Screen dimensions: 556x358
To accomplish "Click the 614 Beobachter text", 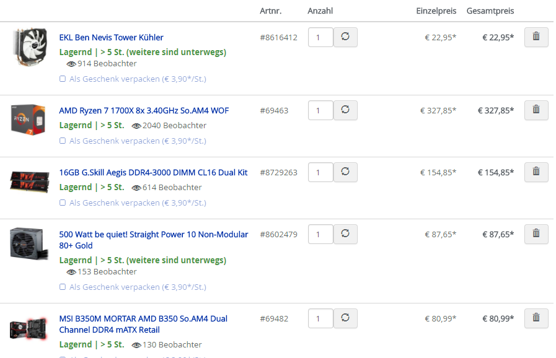I will [x=172, y=188].
